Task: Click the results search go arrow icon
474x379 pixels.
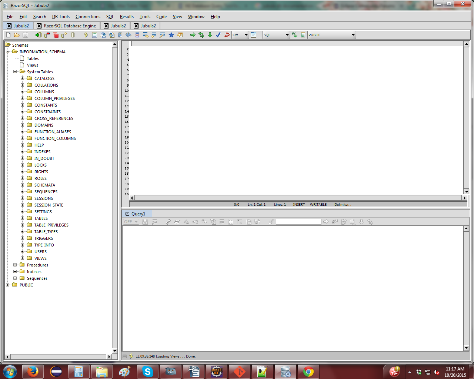Action: (x=326, y=222)
